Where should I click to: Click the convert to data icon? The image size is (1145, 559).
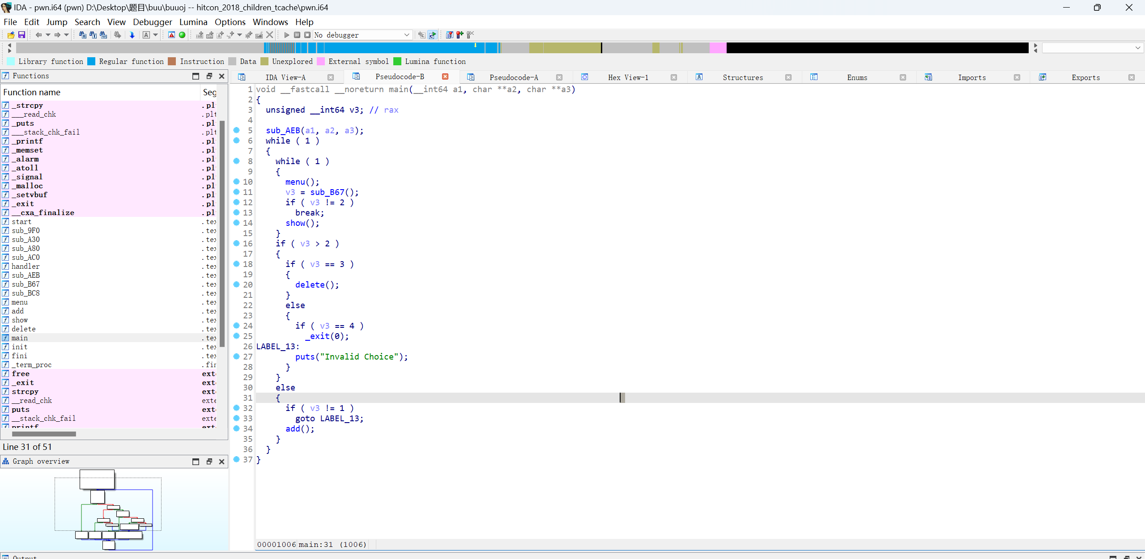[x=210, y=35]
